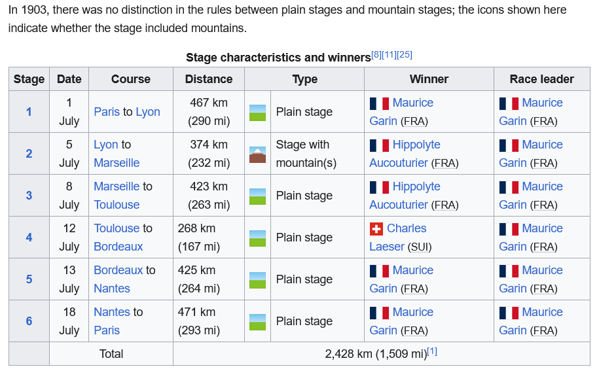Click the plain stage icon for Stage 1

(x=257, y=112)
